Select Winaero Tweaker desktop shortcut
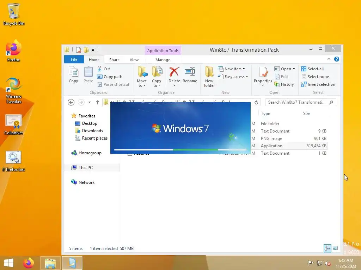The image size is (361, 270). (14, 90)
